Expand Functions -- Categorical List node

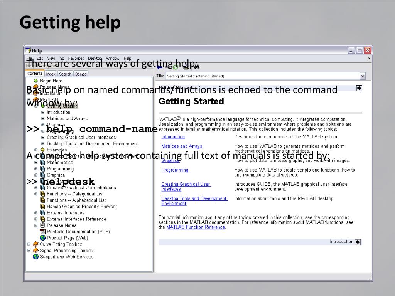pyautogui.click(x=36, y=194)
